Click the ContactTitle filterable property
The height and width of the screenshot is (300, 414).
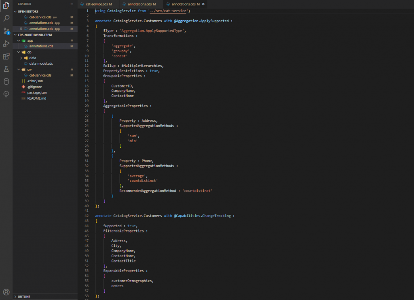tap(123, 261)
